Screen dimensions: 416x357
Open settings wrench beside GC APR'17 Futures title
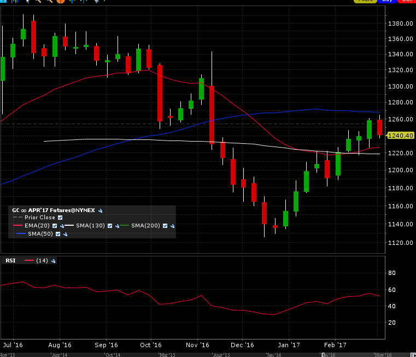(x=100, y=210)
